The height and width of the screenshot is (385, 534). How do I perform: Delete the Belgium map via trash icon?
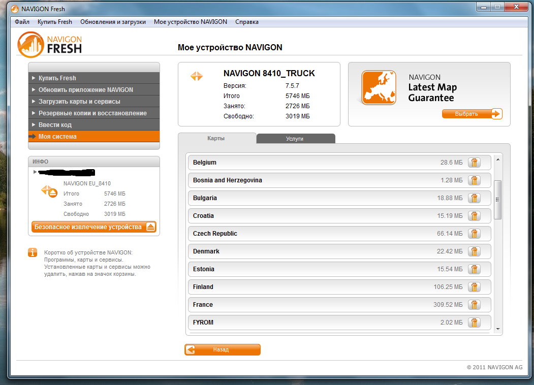[474, 163]
